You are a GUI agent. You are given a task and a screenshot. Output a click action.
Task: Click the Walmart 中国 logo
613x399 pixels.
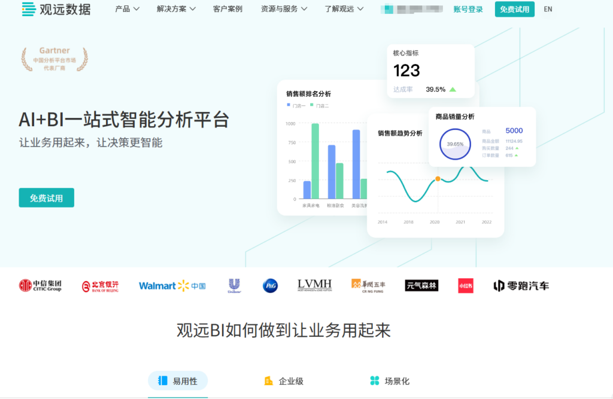pos(172,286)
